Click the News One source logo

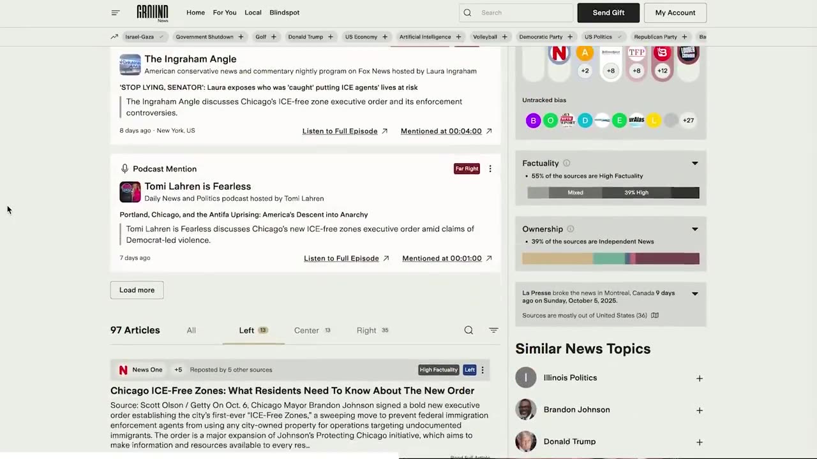click(x=123, y=370)
